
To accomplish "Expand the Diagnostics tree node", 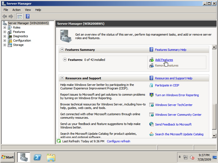I will [5, 36].
